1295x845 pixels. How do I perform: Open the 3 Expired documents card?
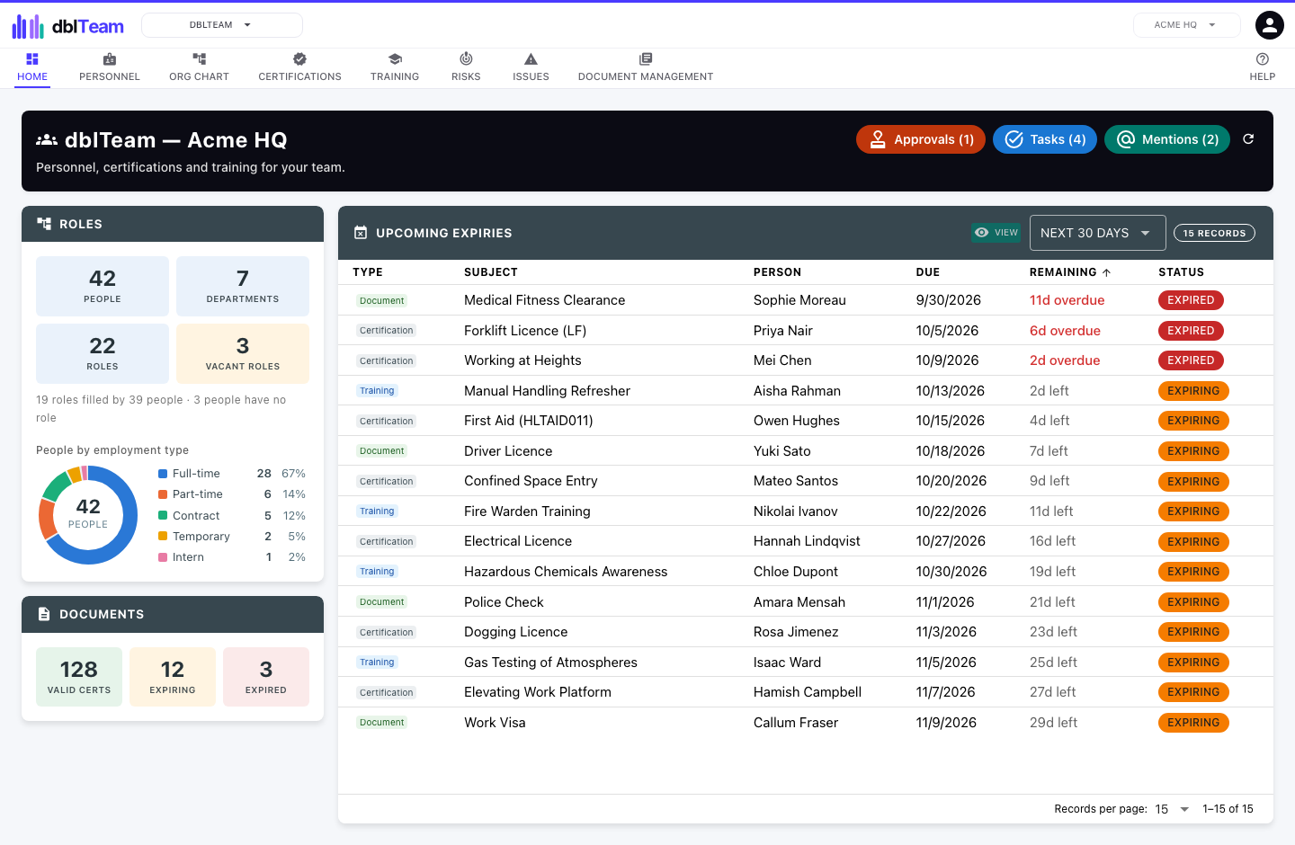pyautogui.click(x=266, y=677)
